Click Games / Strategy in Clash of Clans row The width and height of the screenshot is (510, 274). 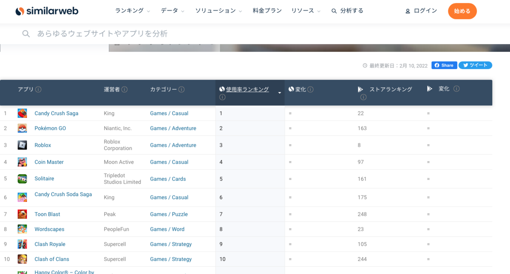pyautogui.click(x=171, y=259)
